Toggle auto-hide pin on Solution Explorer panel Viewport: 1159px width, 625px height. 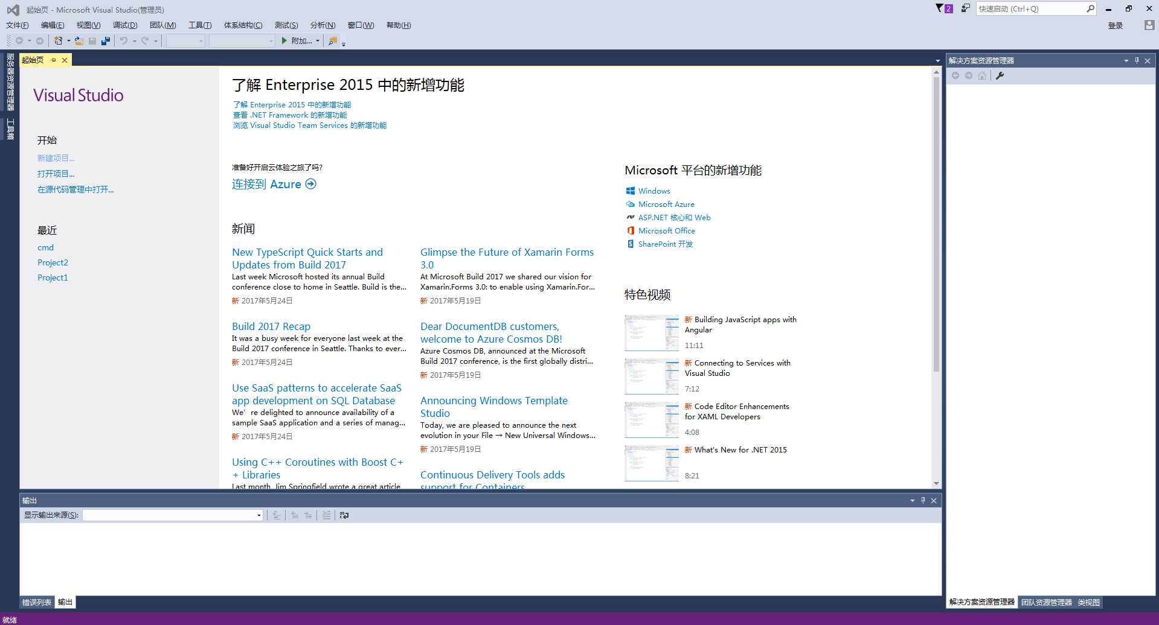(x=1137, y=60)
